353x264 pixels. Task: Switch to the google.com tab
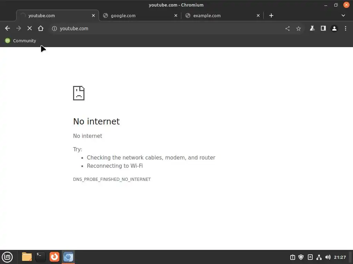(x=140, y=15)
